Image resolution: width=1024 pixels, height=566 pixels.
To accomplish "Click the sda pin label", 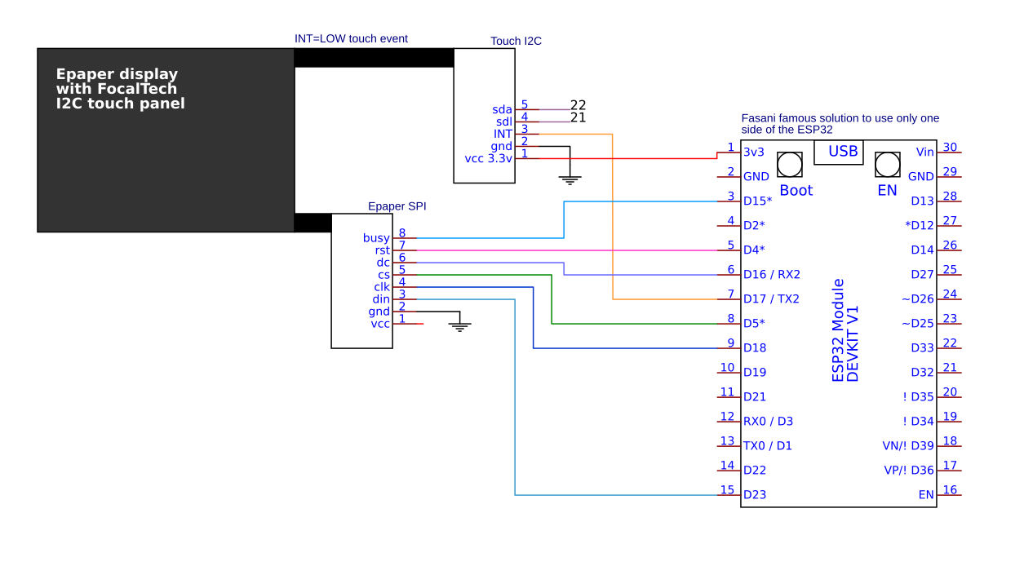I will click(502, 109).
